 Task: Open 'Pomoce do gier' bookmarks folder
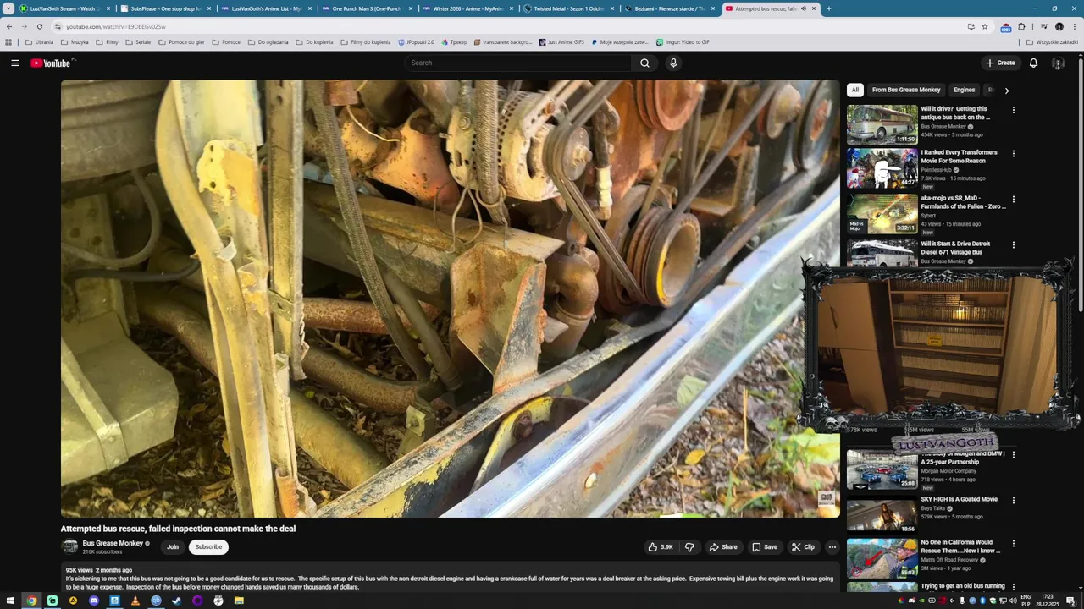tap(181, 41)
